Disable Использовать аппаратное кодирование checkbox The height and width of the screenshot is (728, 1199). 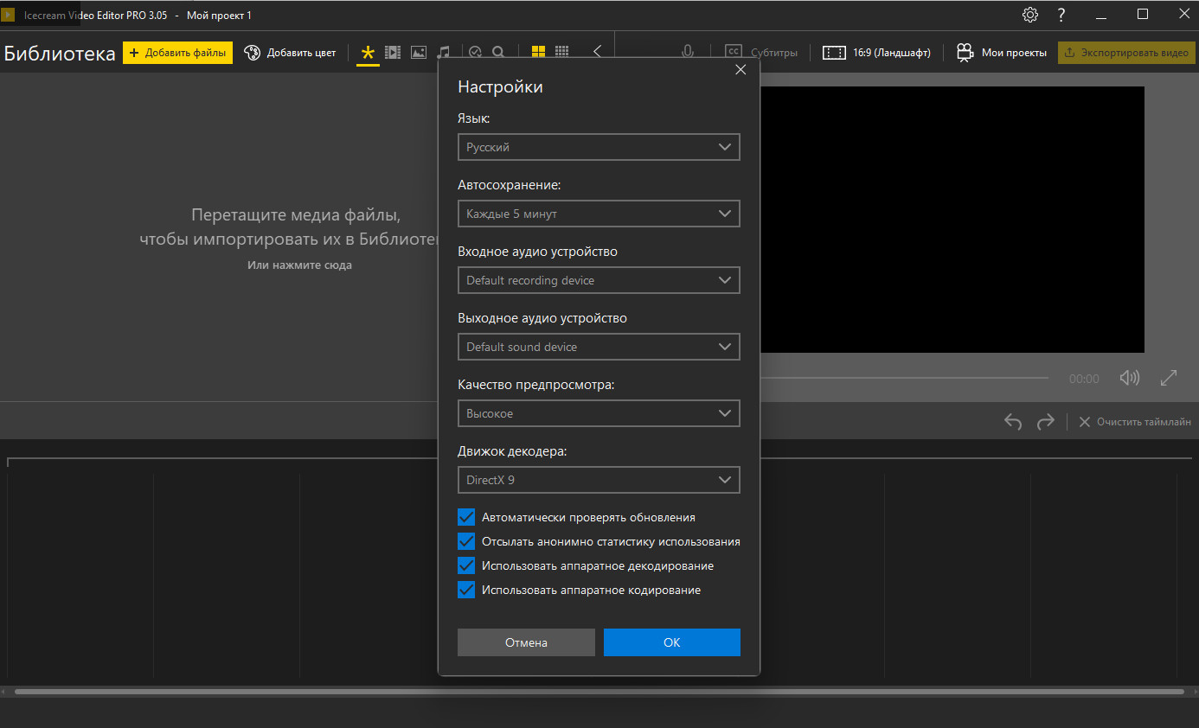tap(466, 590)
